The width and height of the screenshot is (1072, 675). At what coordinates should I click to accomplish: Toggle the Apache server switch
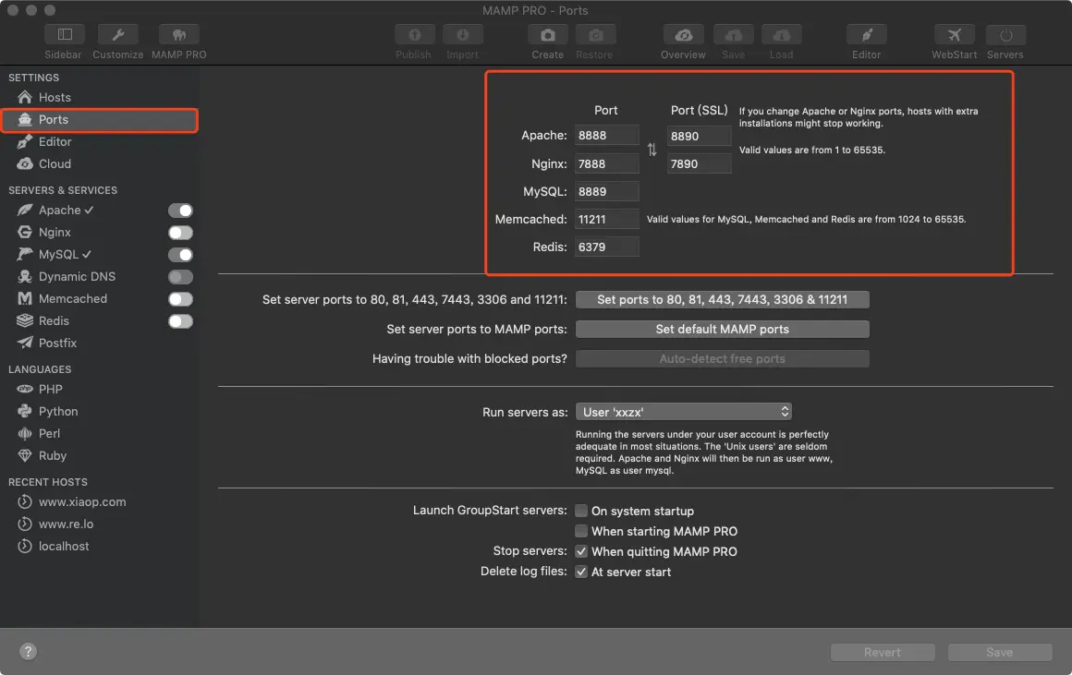(x=180, y=211)
